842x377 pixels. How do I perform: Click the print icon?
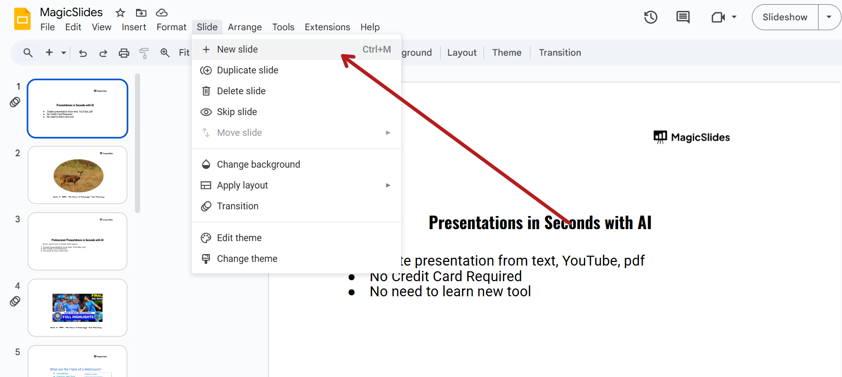(124, 53)
